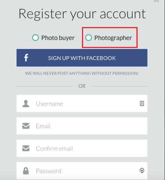The height and width of the screenshot is (180, 165).
Task: Click the Photo buyer label text
Action: (58, 38)
